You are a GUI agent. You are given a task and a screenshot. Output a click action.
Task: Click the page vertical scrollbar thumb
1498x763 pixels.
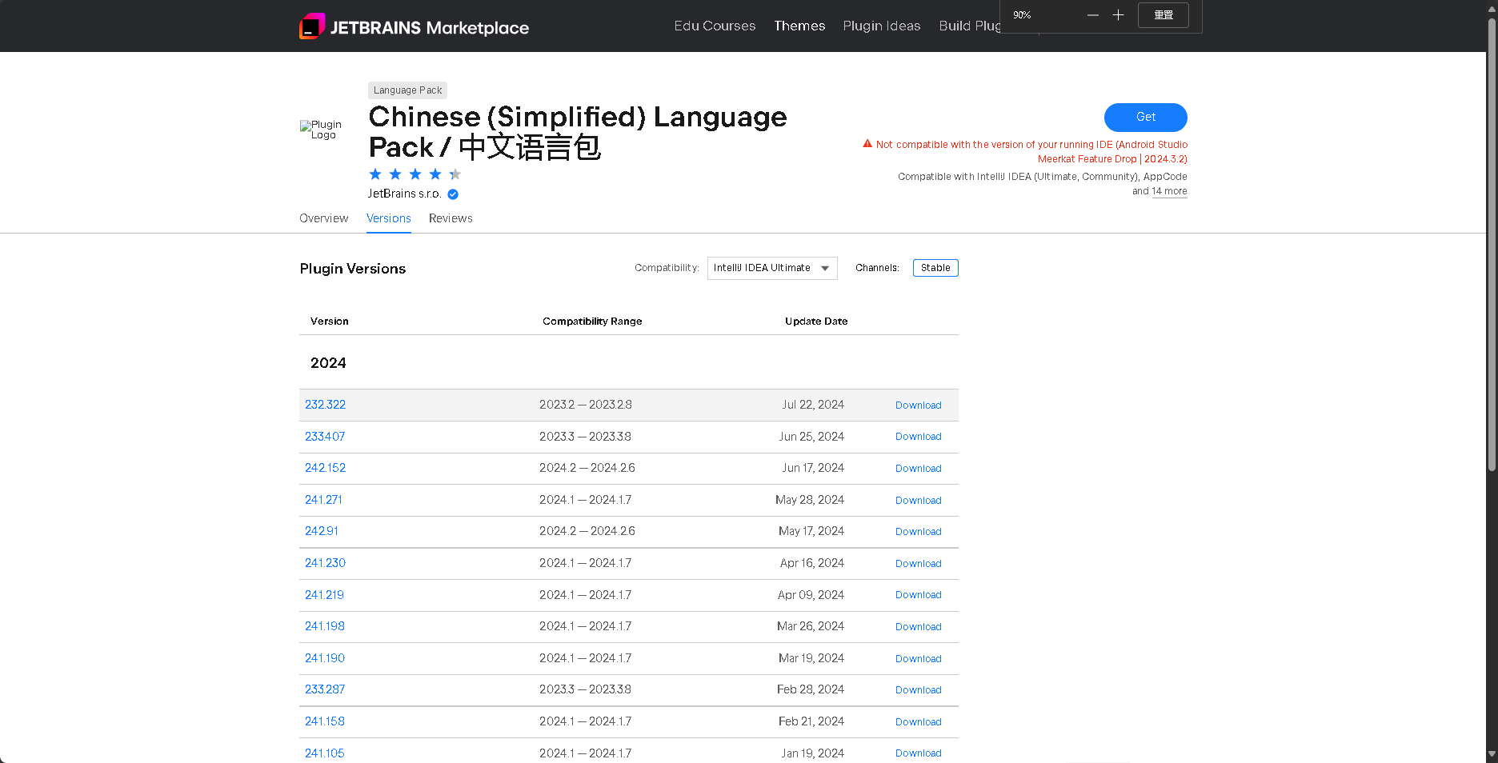click(x=1492, y=244)
